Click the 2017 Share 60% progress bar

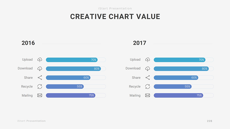click(176, 78)
